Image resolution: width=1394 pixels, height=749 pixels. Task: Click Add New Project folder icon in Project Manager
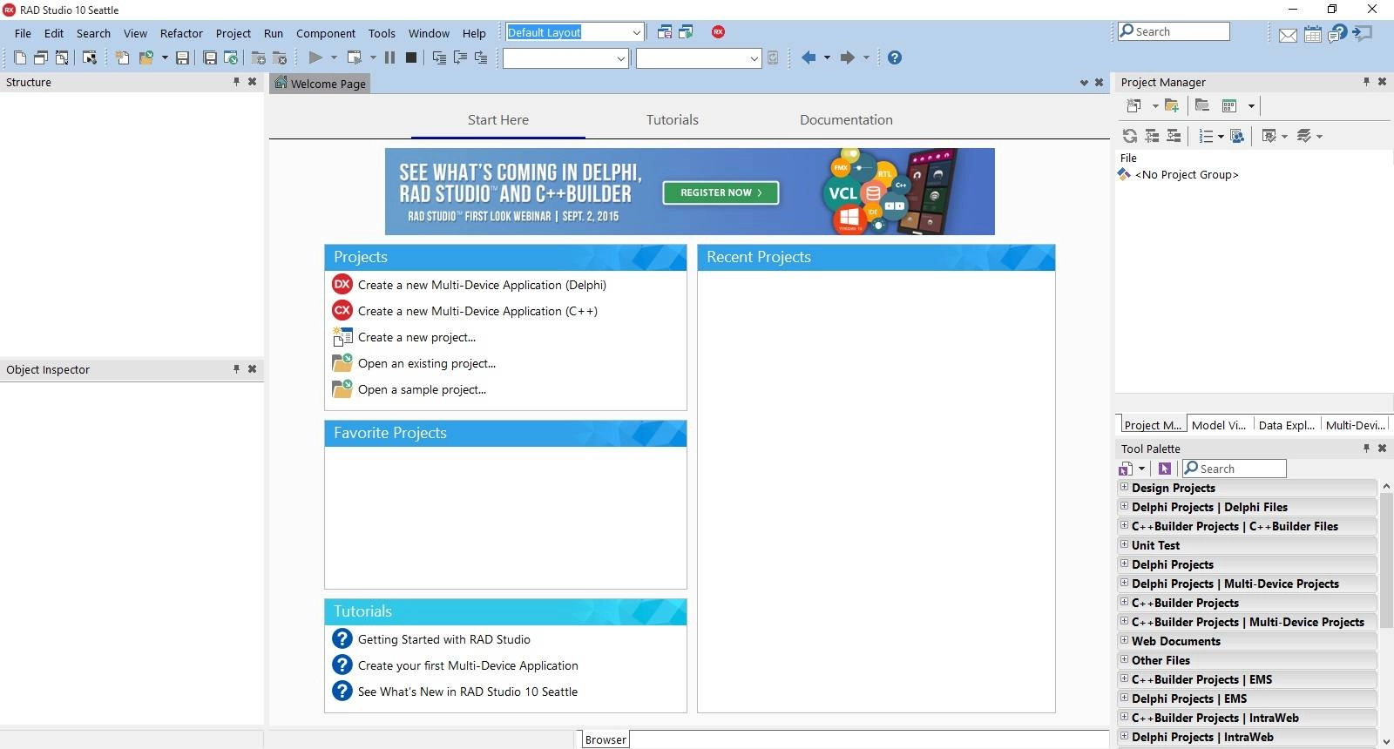1172,105
